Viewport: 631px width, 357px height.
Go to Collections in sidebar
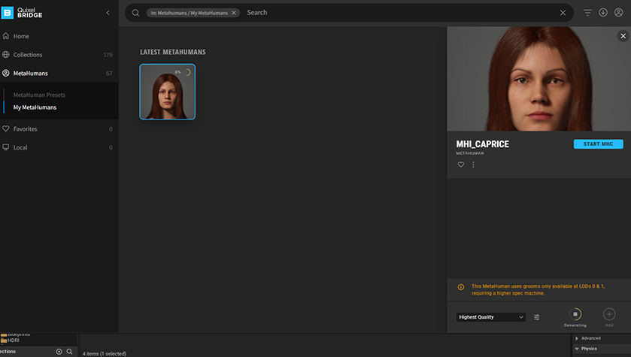[x=28, y=55]
